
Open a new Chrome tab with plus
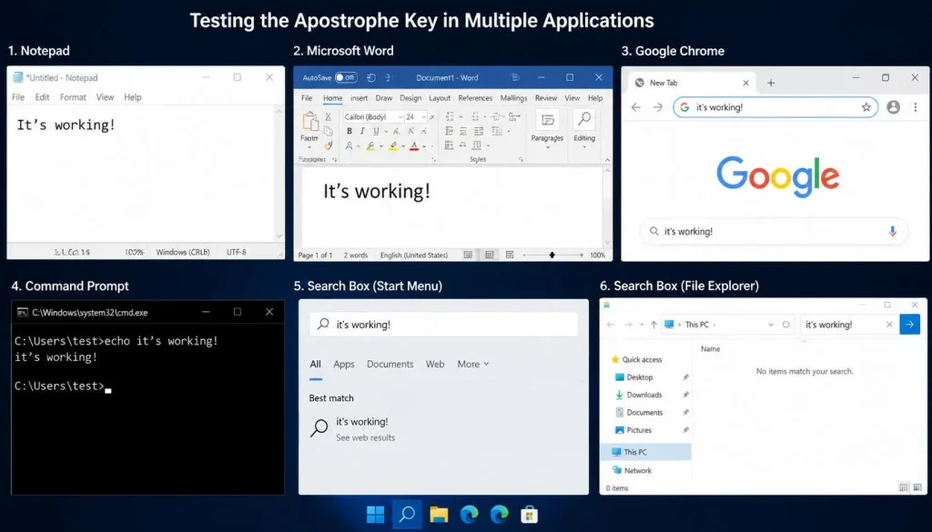pos(771,83)
